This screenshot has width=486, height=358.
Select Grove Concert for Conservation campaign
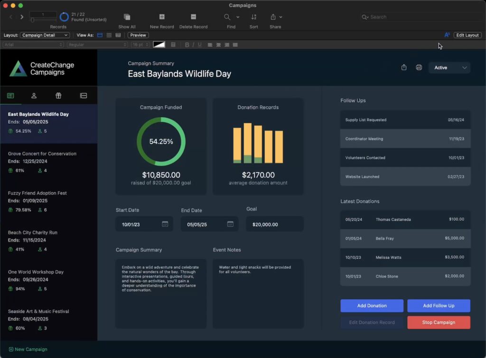click(42, 154)
